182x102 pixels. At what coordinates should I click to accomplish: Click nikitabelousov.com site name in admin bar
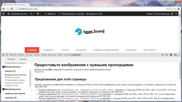click(18, 14)
